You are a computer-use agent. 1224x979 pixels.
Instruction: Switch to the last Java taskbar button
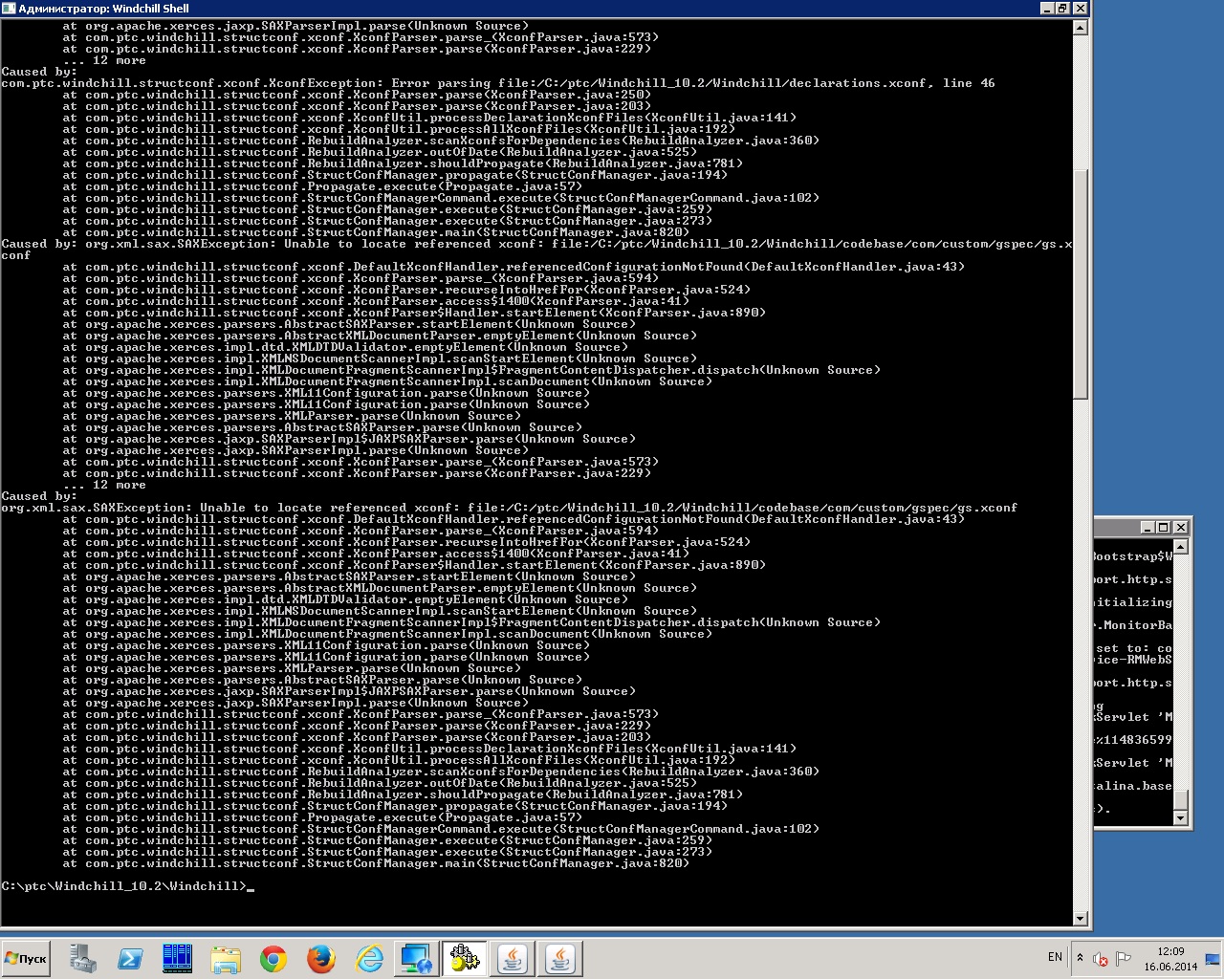(x=560, y=958)
